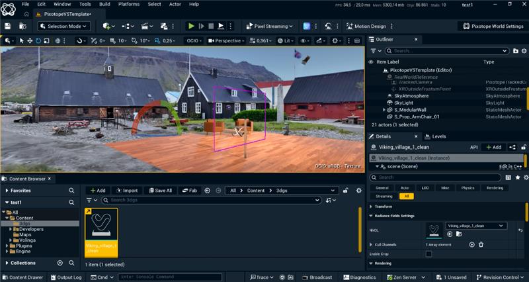Open Pixotope World Settings
Screen dimensions: 529x282
tap(492, 26)
